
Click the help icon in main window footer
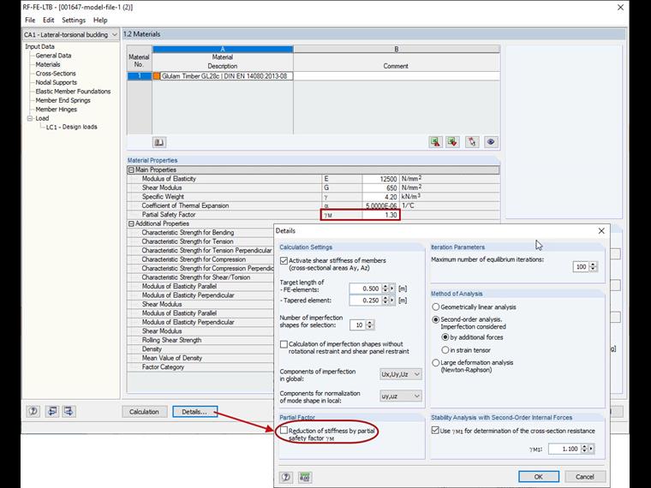point(33,411)
